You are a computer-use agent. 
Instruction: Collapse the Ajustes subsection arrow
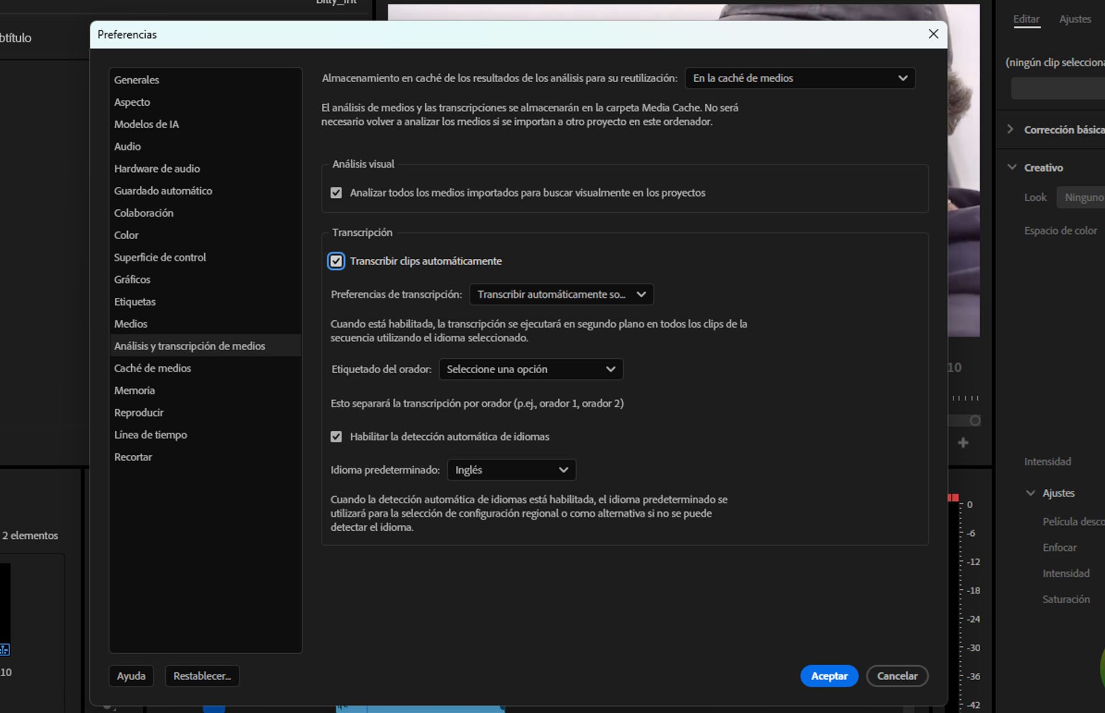coord(1030,493)
